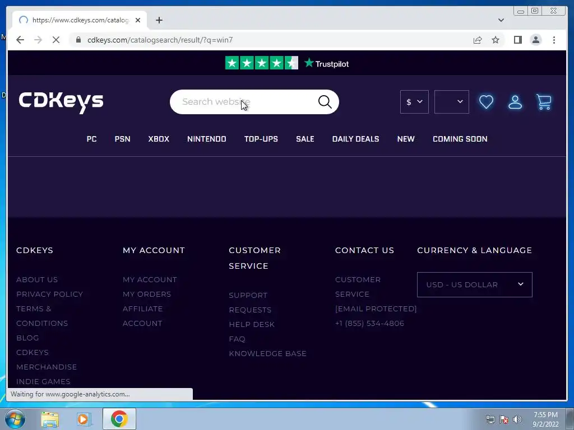This screenshot has width=574, height=430.
Task: Launch Media Player from taskbar
Action: pos(84,419)
